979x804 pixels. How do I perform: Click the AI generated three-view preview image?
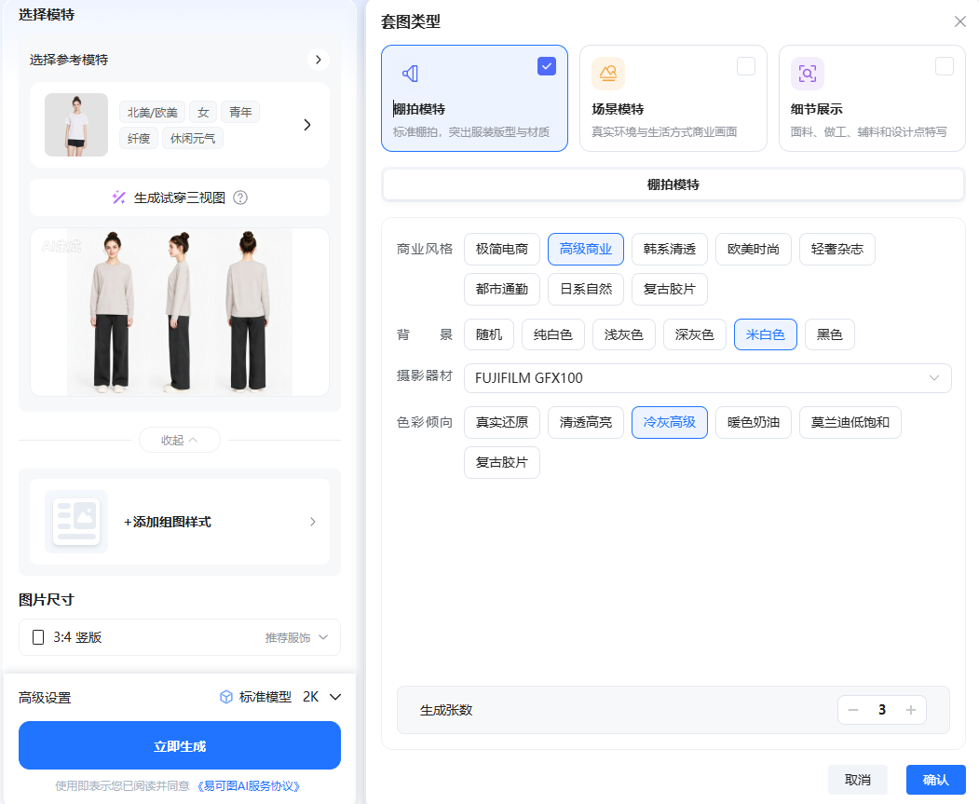pos(180,312)
